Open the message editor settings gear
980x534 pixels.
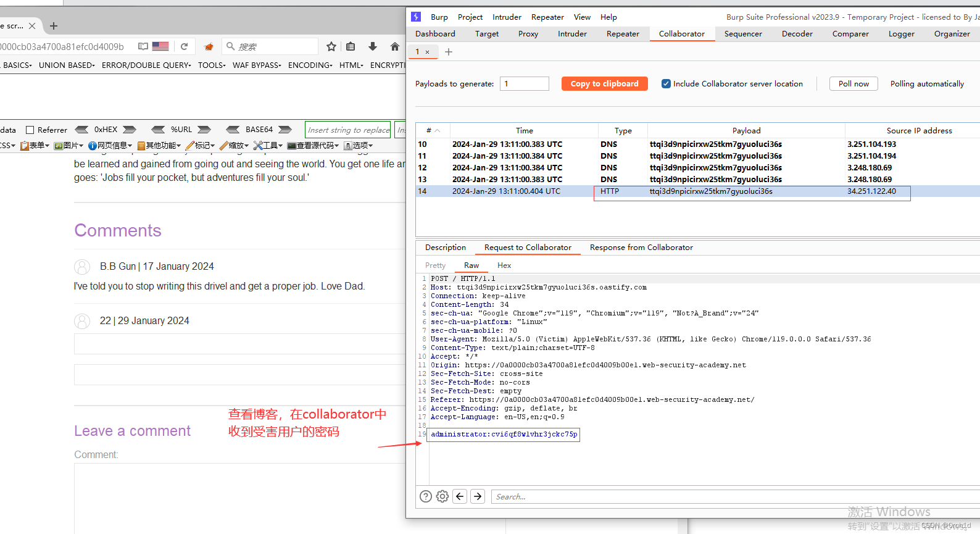442,496
